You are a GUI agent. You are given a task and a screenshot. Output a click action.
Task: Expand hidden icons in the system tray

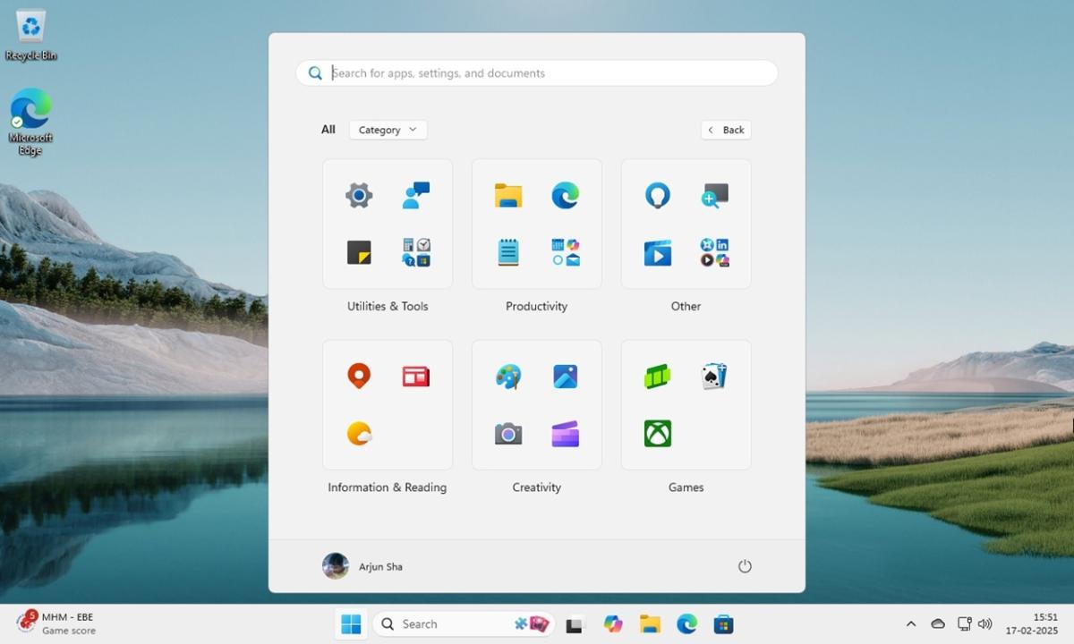(910, 623)
